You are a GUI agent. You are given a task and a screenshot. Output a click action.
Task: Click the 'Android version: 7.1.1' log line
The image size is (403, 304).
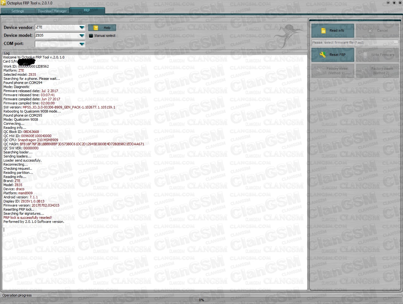(20, 197)
